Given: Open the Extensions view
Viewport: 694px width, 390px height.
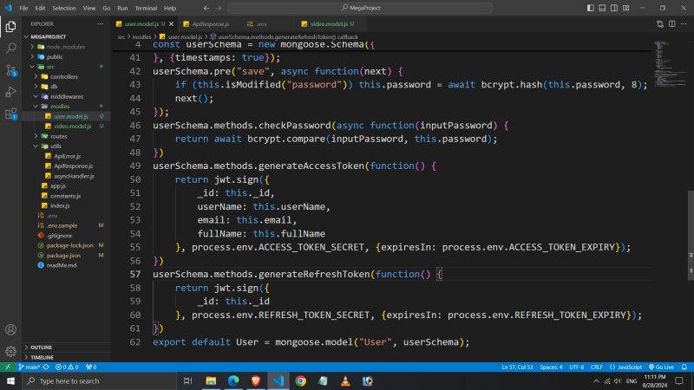Looking at the screenshot, I should click(x=10, y=114).
